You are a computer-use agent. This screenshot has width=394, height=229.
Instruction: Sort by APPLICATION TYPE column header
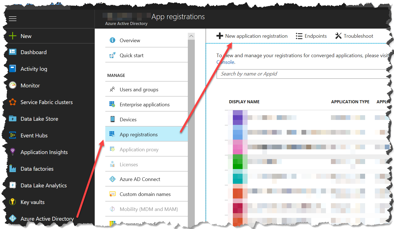tap(350, 102)
